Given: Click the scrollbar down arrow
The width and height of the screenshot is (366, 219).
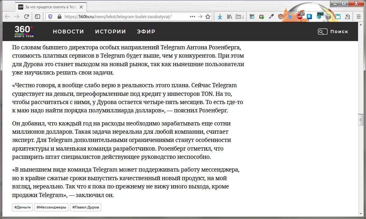Looking at the screenshot, I should tap(361, 214).
